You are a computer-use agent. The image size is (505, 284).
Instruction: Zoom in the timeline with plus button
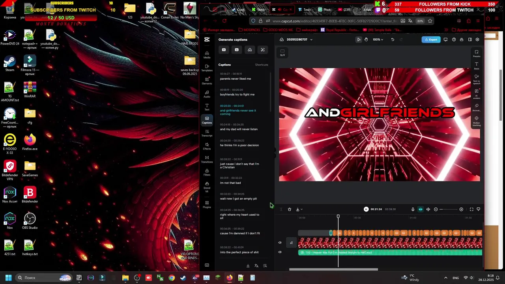tap(461, 209)
